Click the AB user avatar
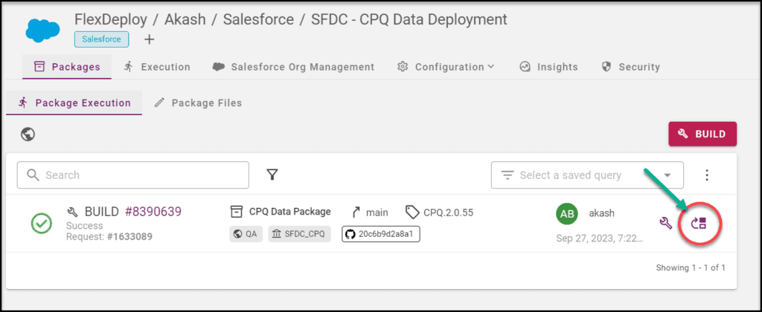Image resolution: width=762 pixels, height=312 pixels. point(566,213)
